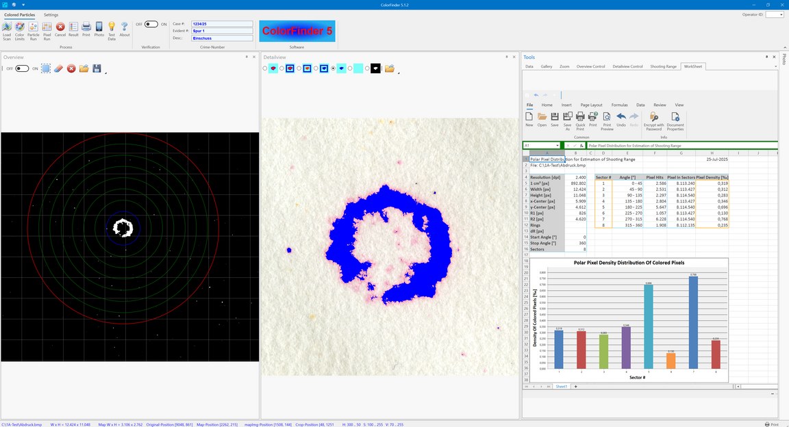Expand the Overview toolbar options arrow
Viewport: 789px width, 427px height.
[105, 73]
